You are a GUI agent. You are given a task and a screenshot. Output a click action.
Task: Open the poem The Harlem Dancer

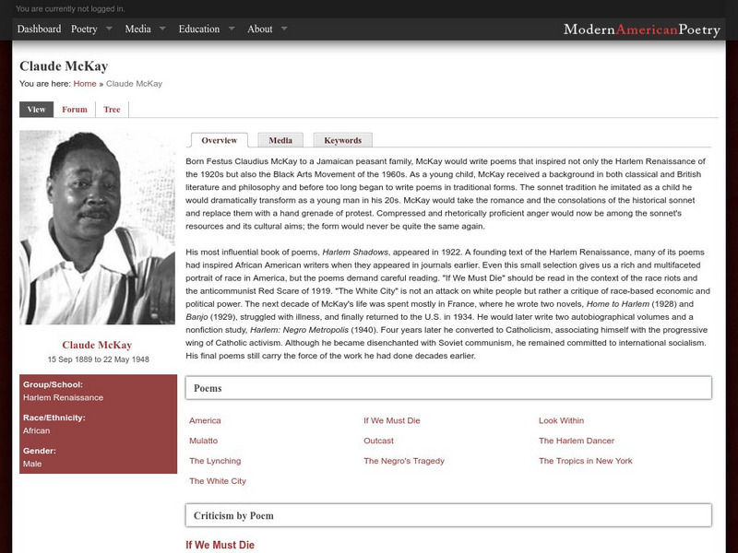point(577,441)
